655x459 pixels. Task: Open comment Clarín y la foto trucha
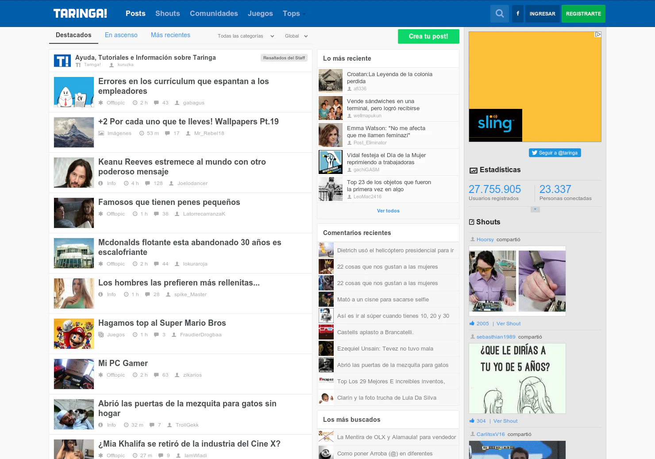pos(387,398)
